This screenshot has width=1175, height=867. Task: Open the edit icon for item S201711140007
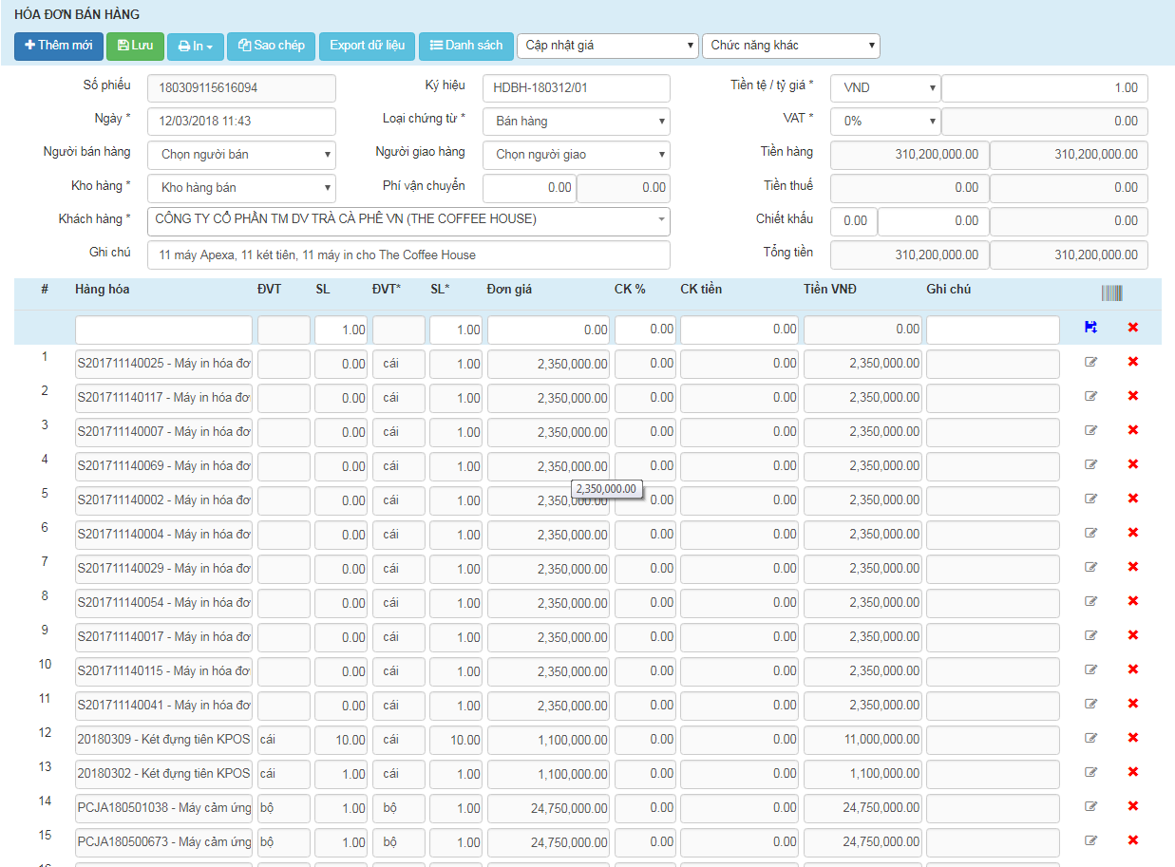[1090, 430]
